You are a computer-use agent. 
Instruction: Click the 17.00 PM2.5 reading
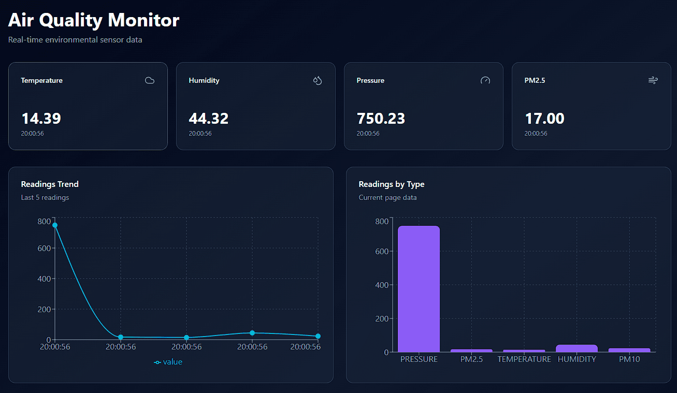pyautogui.click(x=544, y=119)
